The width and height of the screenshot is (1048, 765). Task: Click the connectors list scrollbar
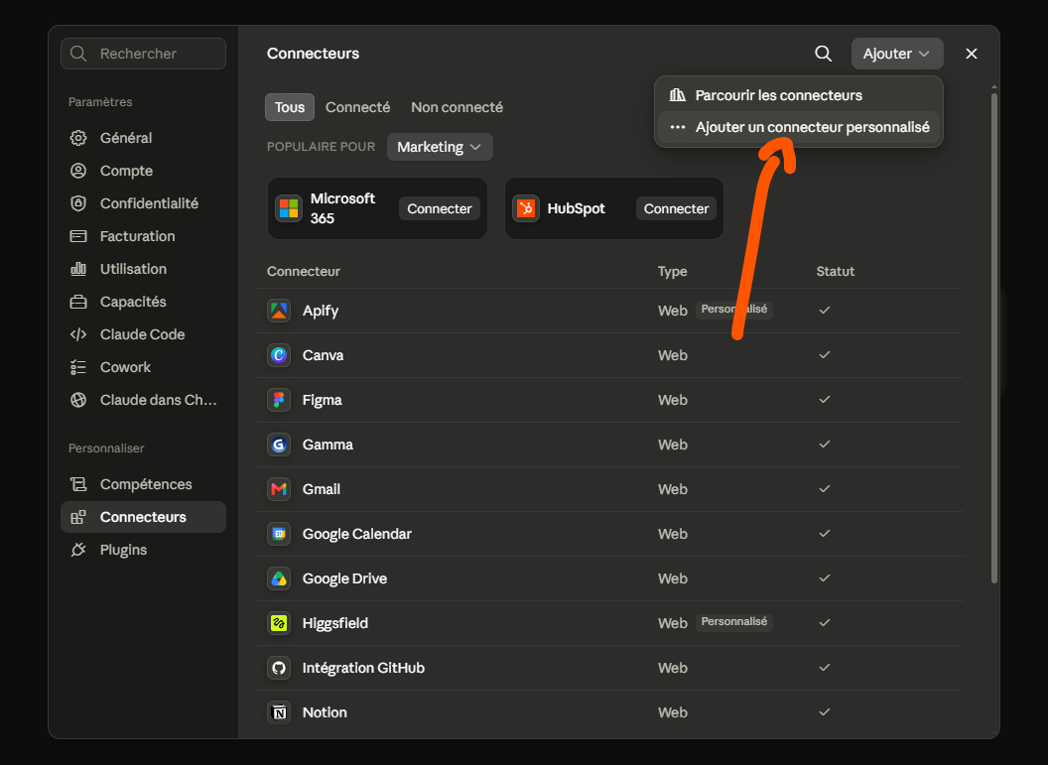coord(993,337)
